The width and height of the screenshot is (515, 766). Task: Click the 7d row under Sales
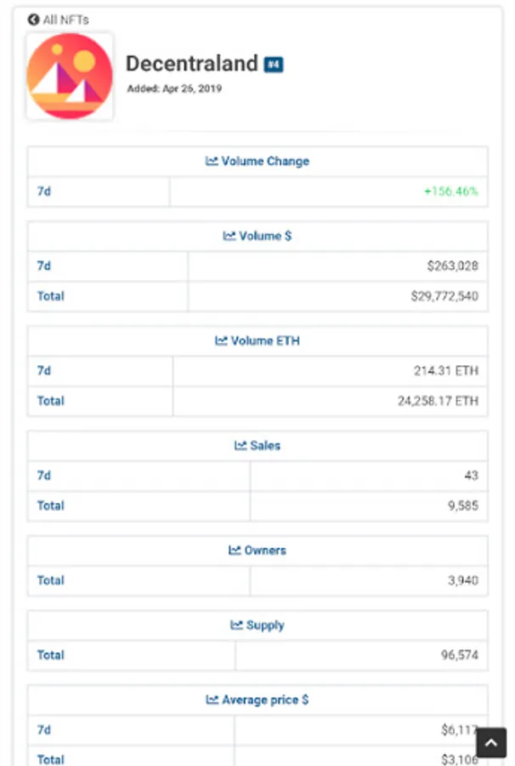point(44,476)
